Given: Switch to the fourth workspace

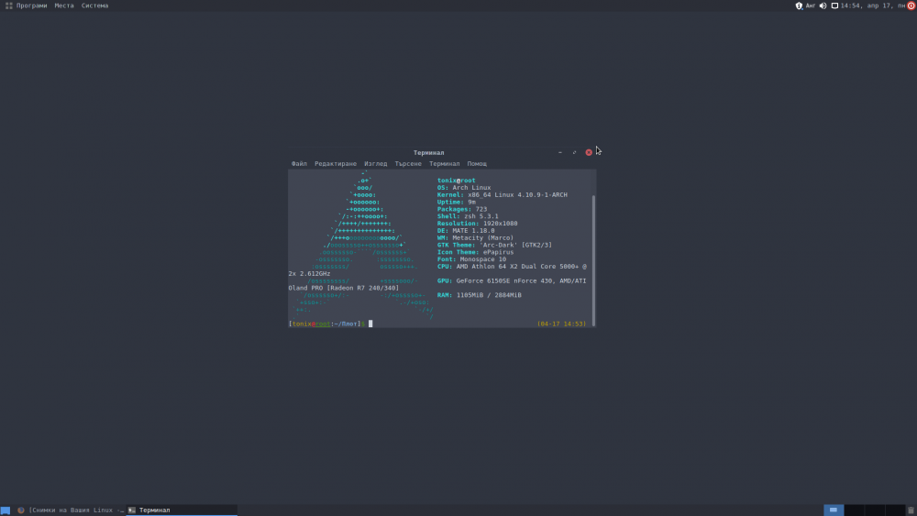Looking at the screenshot, I should [x=895, y=511].
